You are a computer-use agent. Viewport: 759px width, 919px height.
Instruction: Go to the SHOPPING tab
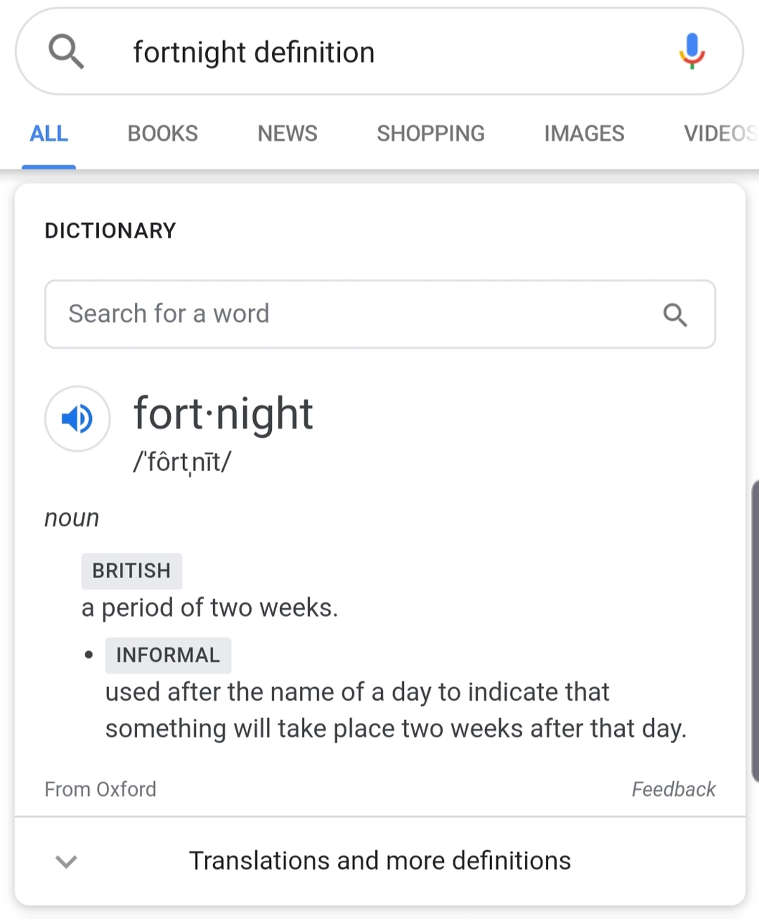click(430, 134)
